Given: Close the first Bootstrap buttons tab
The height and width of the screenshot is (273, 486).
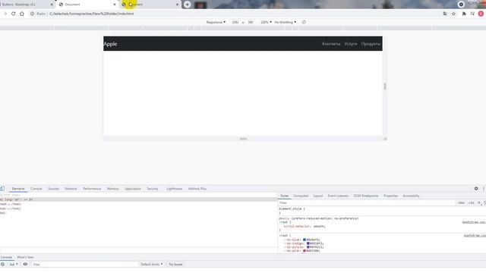Looking at the screenshot, I should point(52,5).
